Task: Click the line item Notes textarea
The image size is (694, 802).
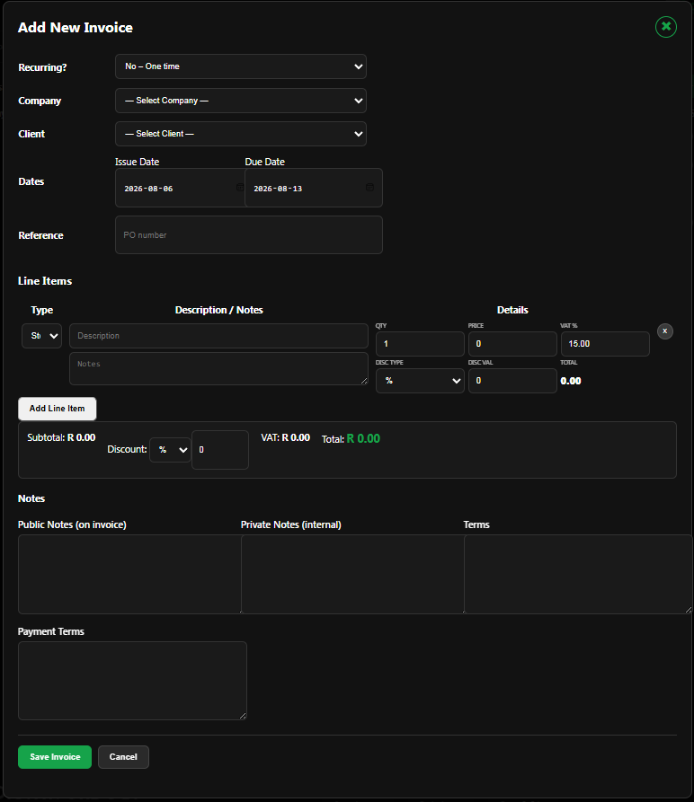Action: pos(218,368)
